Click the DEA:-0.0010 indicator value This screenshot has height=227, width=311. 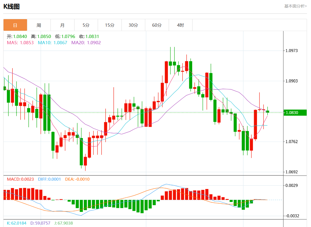(77, 179)
